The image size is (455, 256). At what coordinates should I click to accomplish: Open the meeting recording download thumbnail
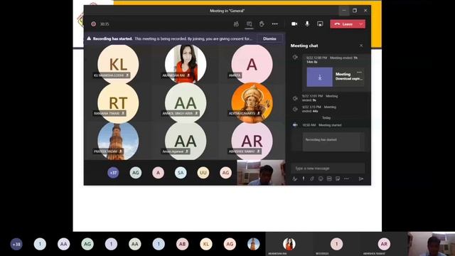pyautogui.click(x=319, y=77)
